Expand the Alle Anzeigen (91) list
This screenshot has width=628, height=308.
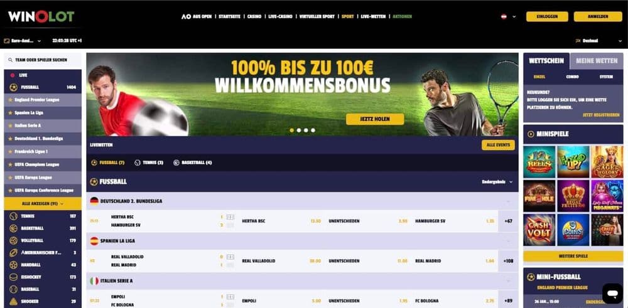point(43,204)
